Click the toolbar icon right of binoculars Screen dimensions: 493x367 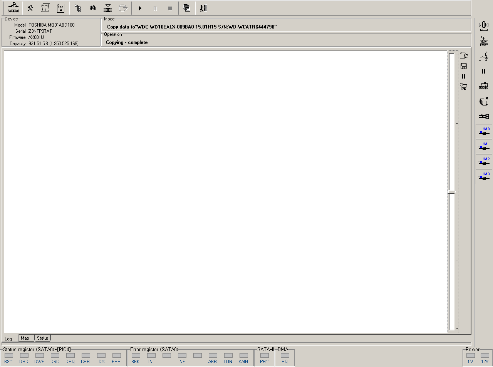pos(108,8)
